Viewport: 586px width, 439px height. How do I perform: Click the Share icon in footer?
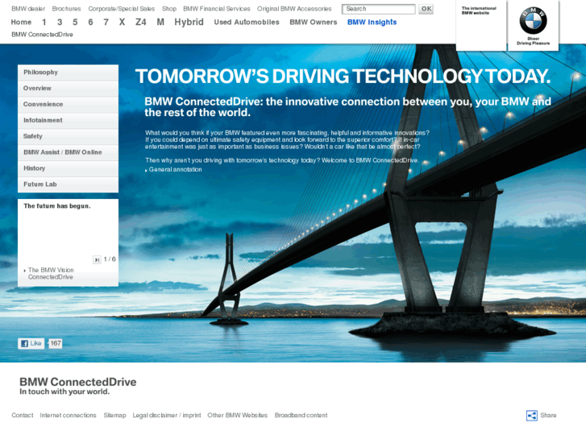coord(531,416)
